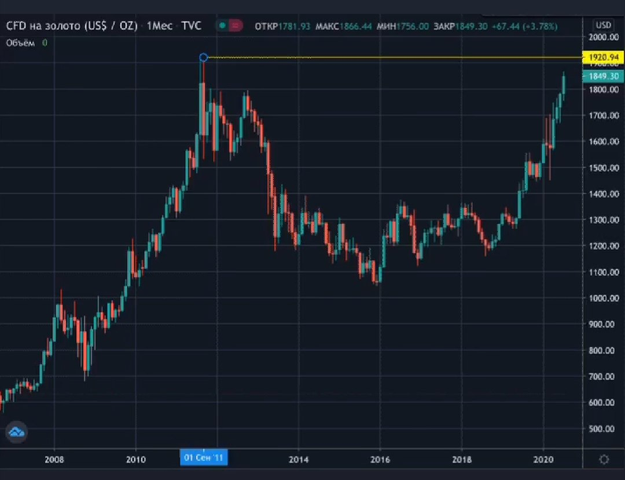Click the ЗАКР close value 1849.30
The height and width of the screenshot is (480, 625).
pyautogui.click(x=472, y=26)
